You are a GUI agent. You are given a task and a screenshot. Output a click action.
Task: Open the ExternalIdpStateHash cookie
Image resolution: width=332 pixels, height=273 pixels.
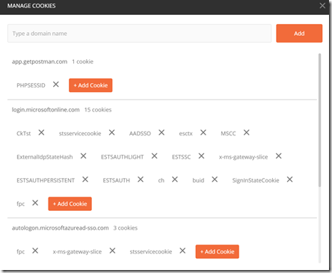click(x=45, y=157)
